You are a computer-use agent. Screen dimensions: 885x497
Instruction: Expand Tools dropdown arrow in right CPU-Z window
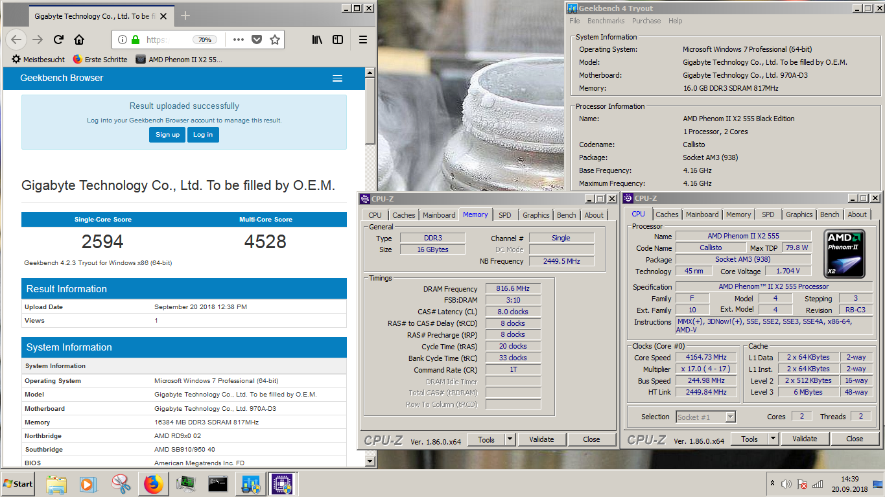[773, 439]
